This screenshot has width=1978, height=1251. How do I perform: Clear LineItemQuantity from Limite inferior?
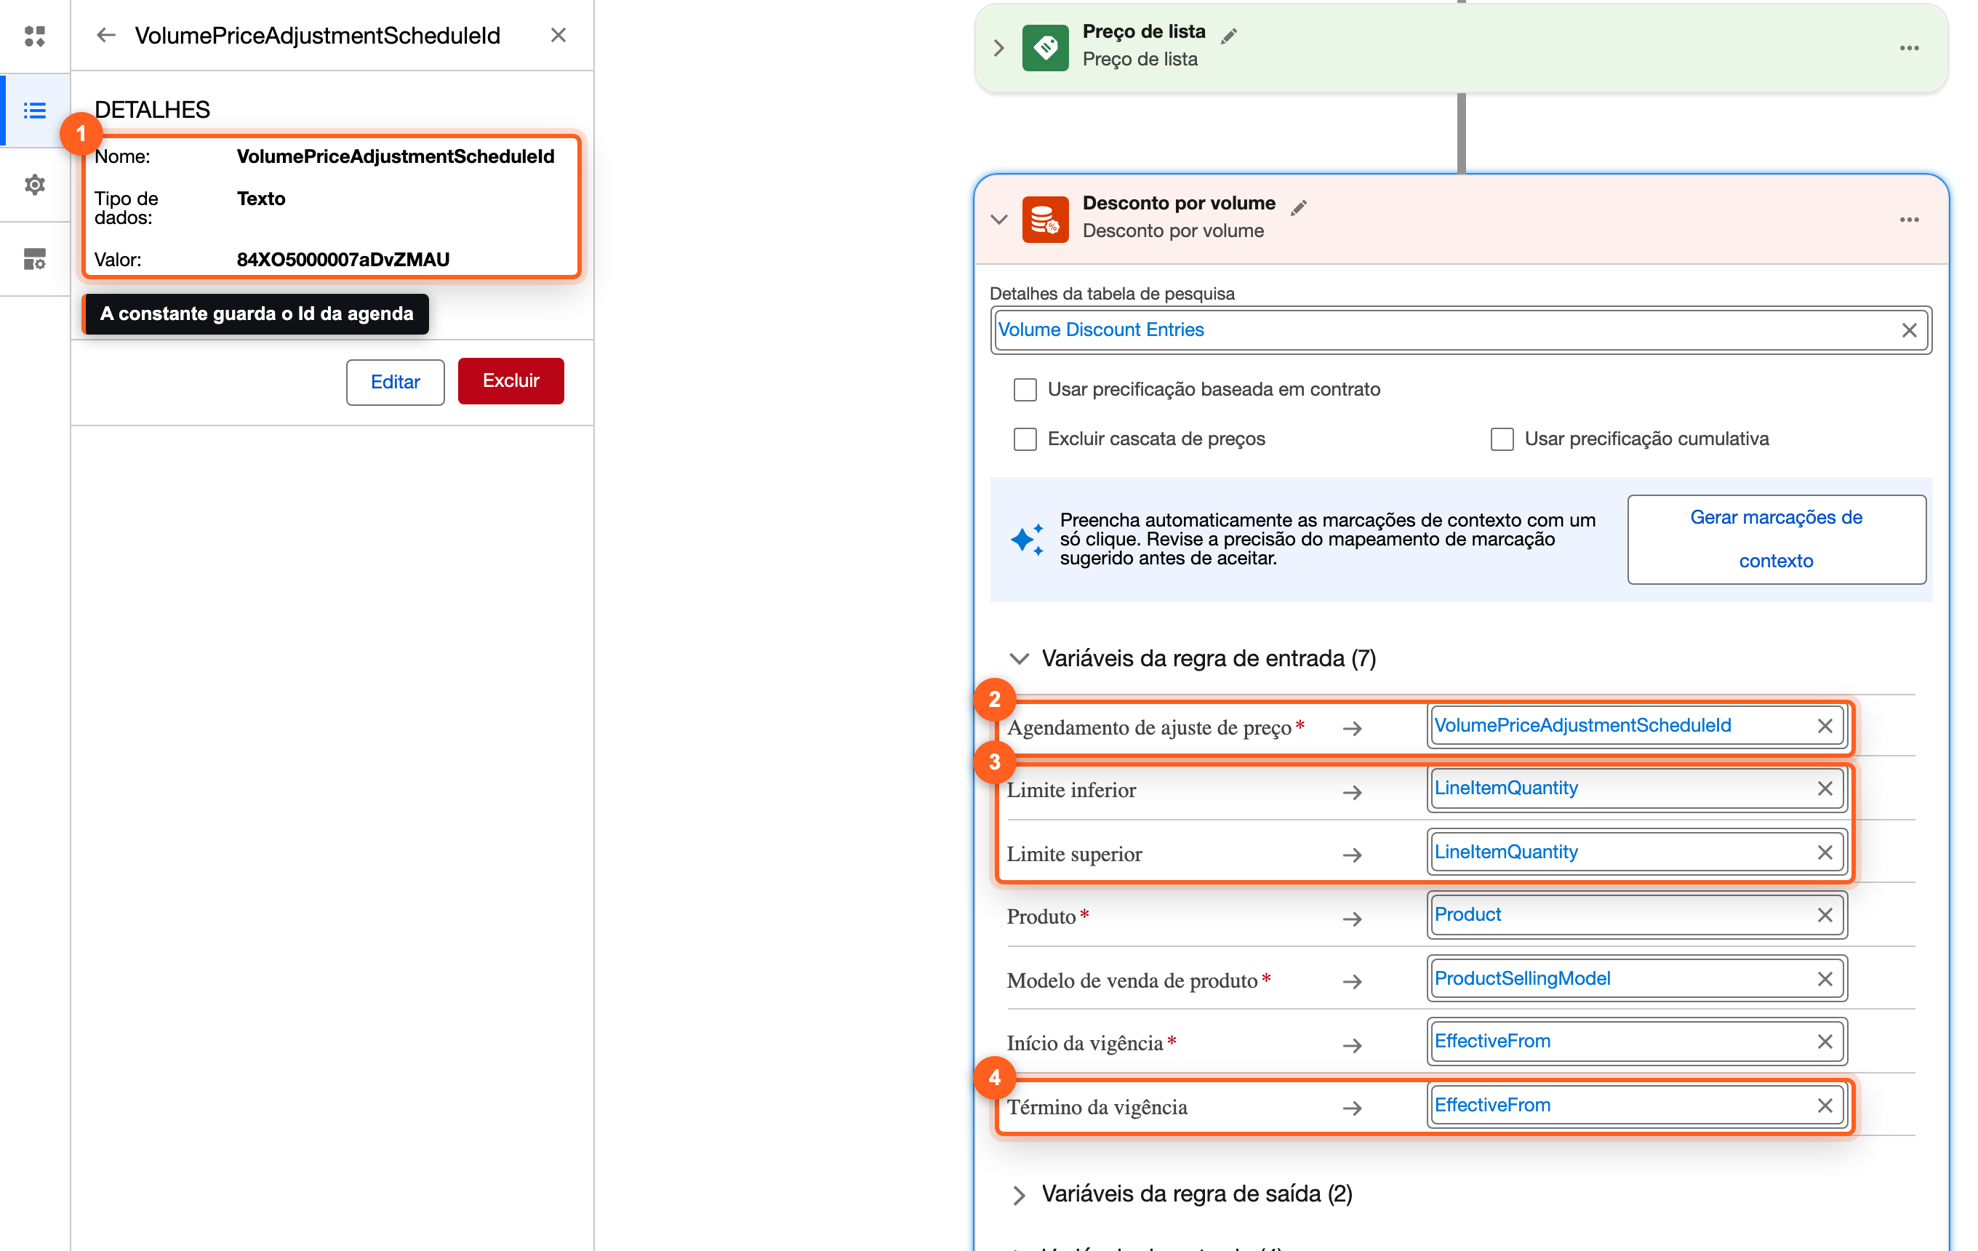[x=1825, y=788]
